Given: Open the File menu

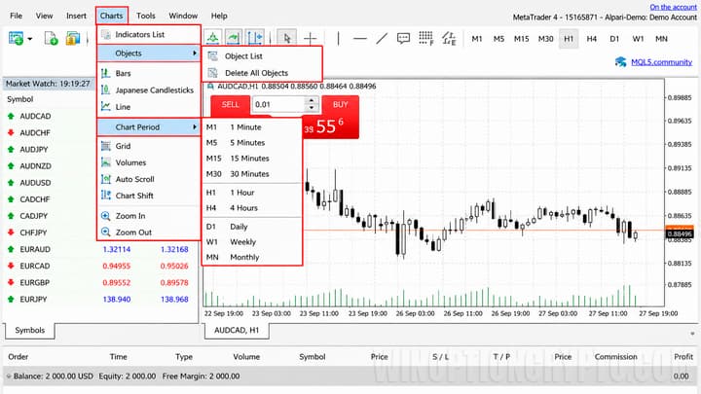Looking at the screenshot, I should 17,16.
